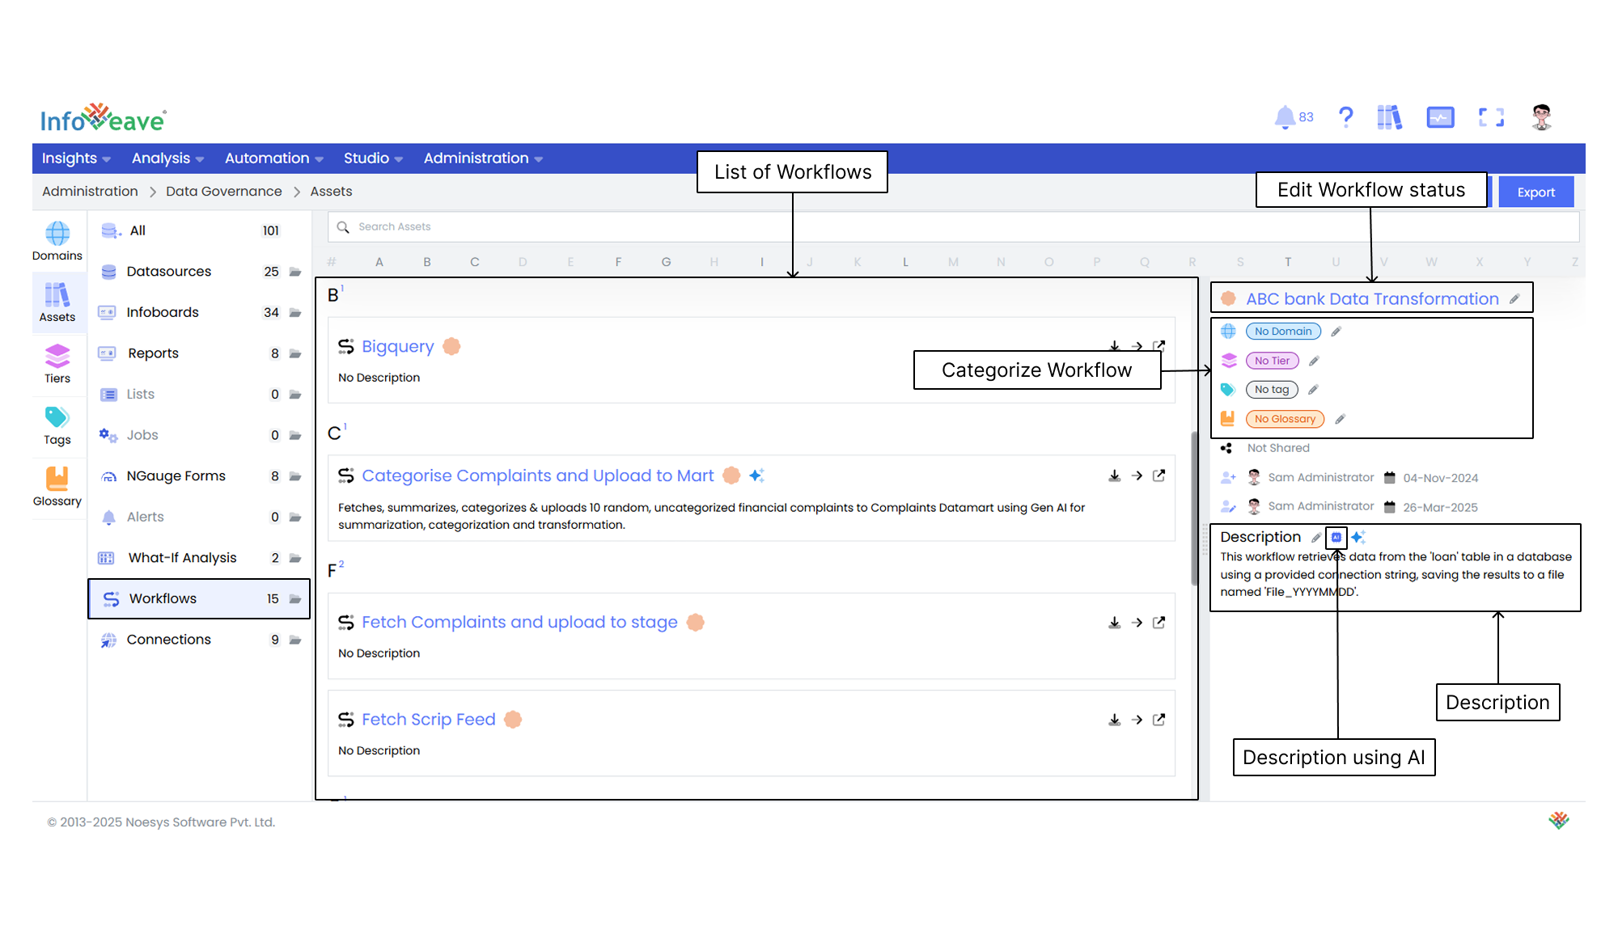Open the user profile avatar

(1541, 117)
